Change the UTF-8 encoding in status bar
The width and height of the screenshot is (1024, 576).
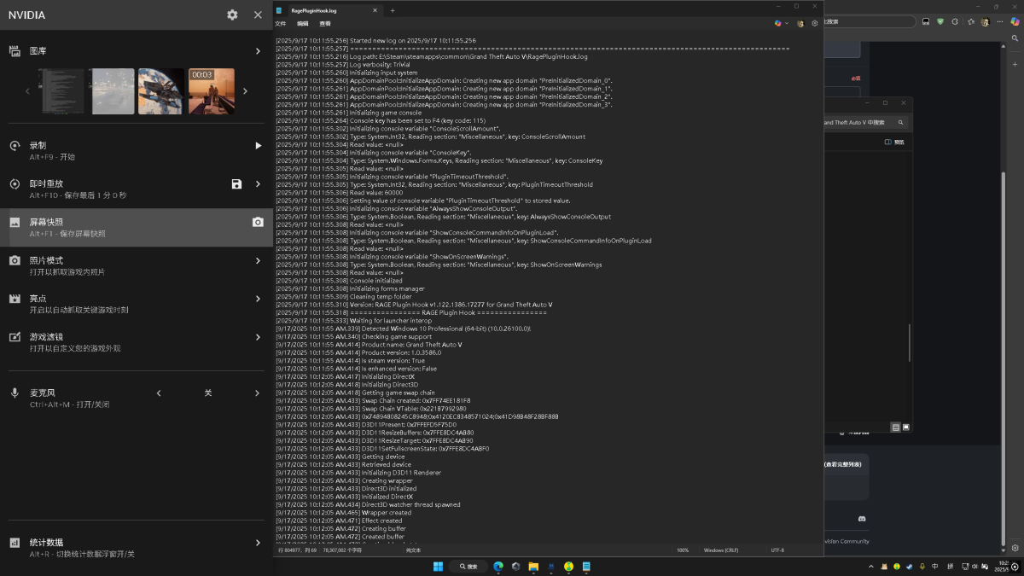777,550
